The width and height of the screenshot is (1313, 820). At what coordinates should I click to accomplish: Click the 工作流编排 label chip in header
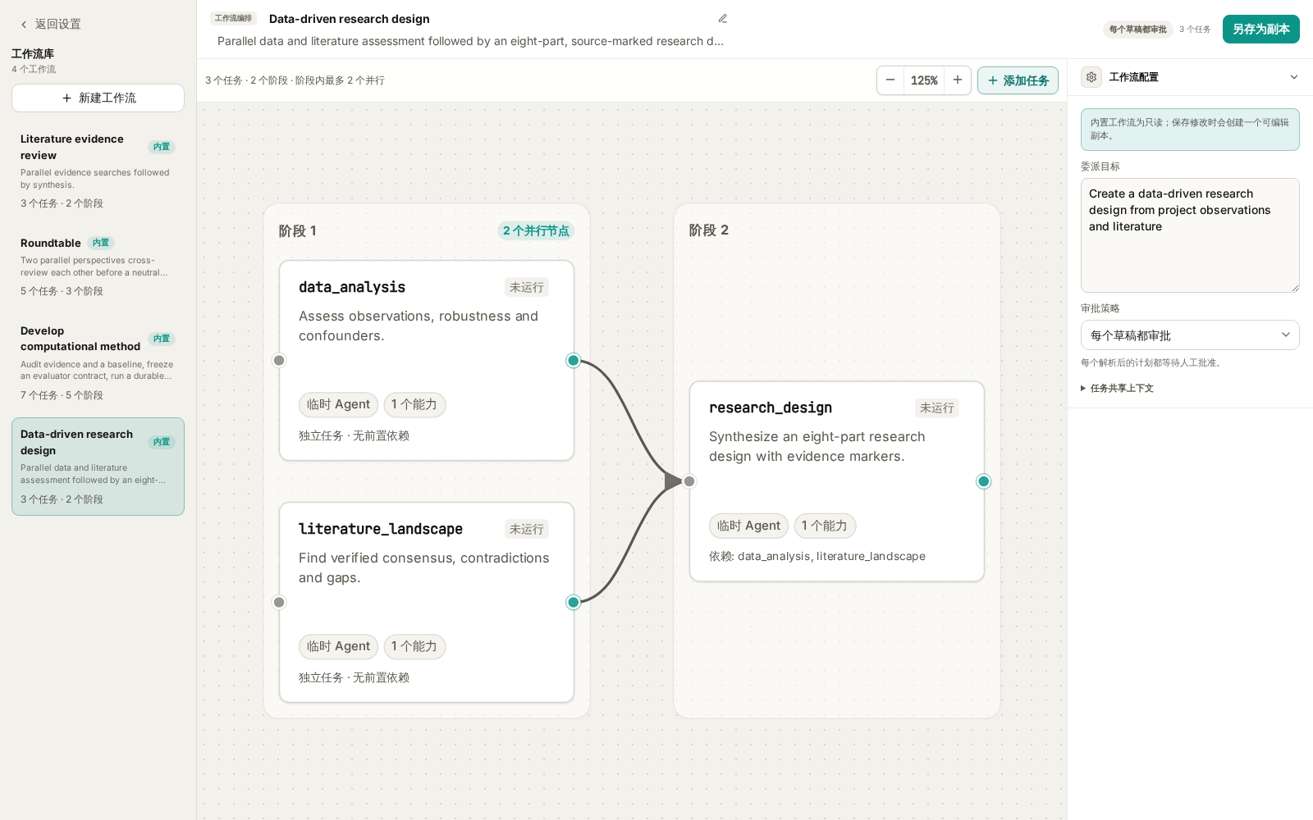click(234, 19)
